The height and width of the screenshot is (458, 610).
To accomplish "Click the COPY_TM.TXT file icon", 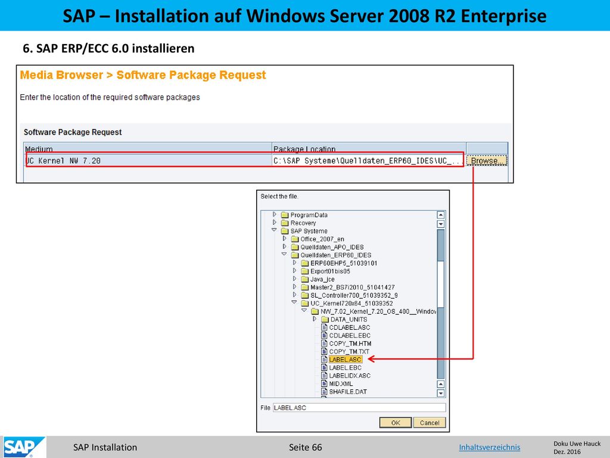I will click(324, 351).
